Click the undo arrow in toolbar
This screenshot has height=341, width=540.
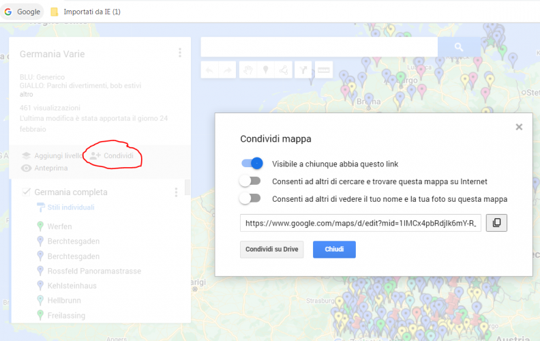(x=209, y=70)
